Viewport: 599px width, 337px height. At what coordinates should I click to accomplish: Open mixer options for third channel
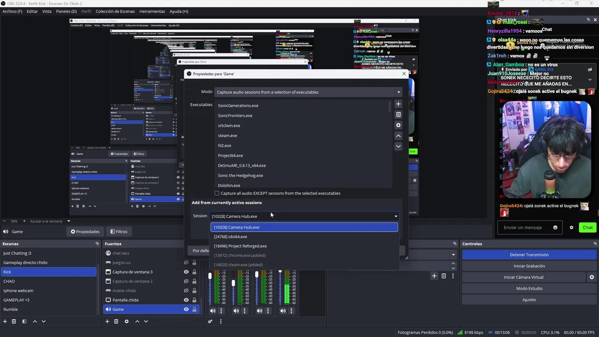click(268, 311)
